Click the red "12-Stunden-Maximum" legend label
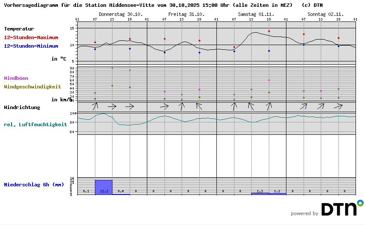Screen dimensions: 365x225 tap(31, 37)
